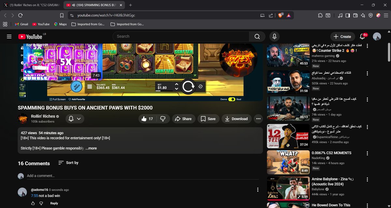Open the YouTube guide hamburger menu
Viewport: 391px width, 208px height.
(x=9, y=37)
